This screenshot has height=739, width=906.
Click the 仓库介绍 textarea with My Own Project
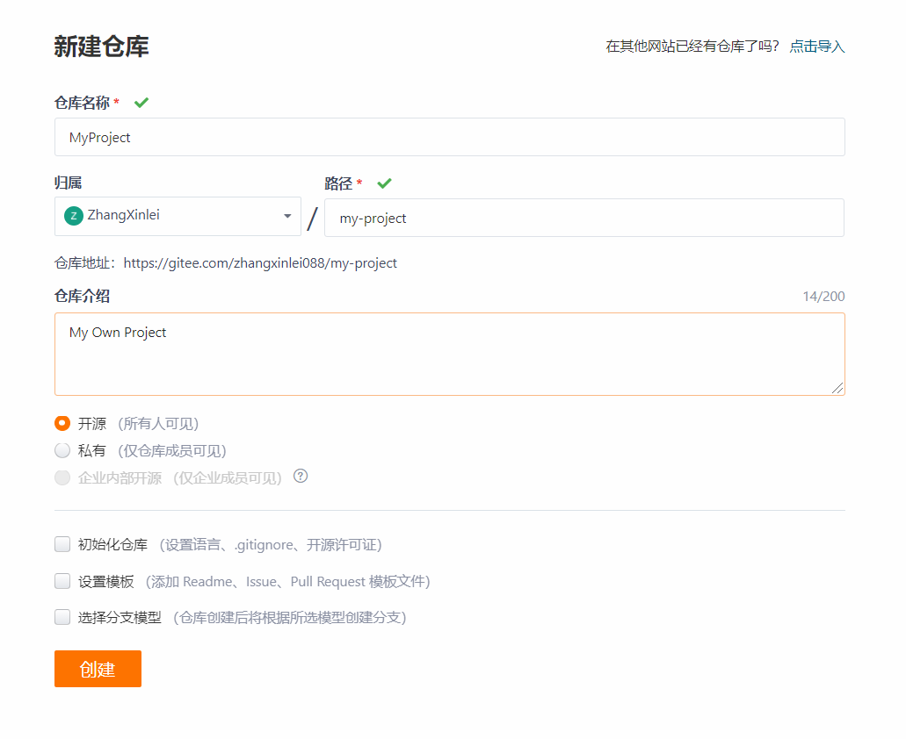coord(450,355)
